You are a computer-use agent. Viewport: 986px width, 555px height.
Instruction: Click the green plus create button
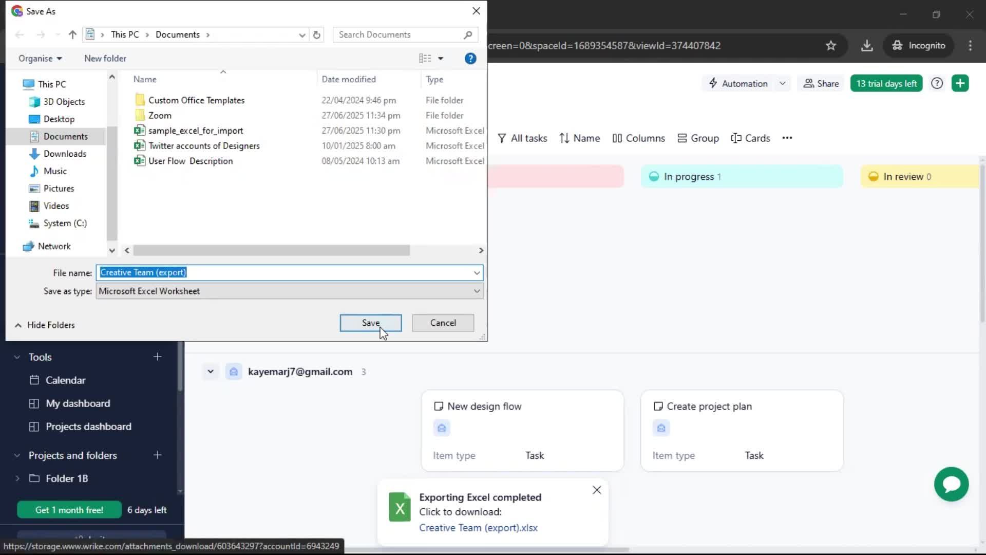pos(960,83)
